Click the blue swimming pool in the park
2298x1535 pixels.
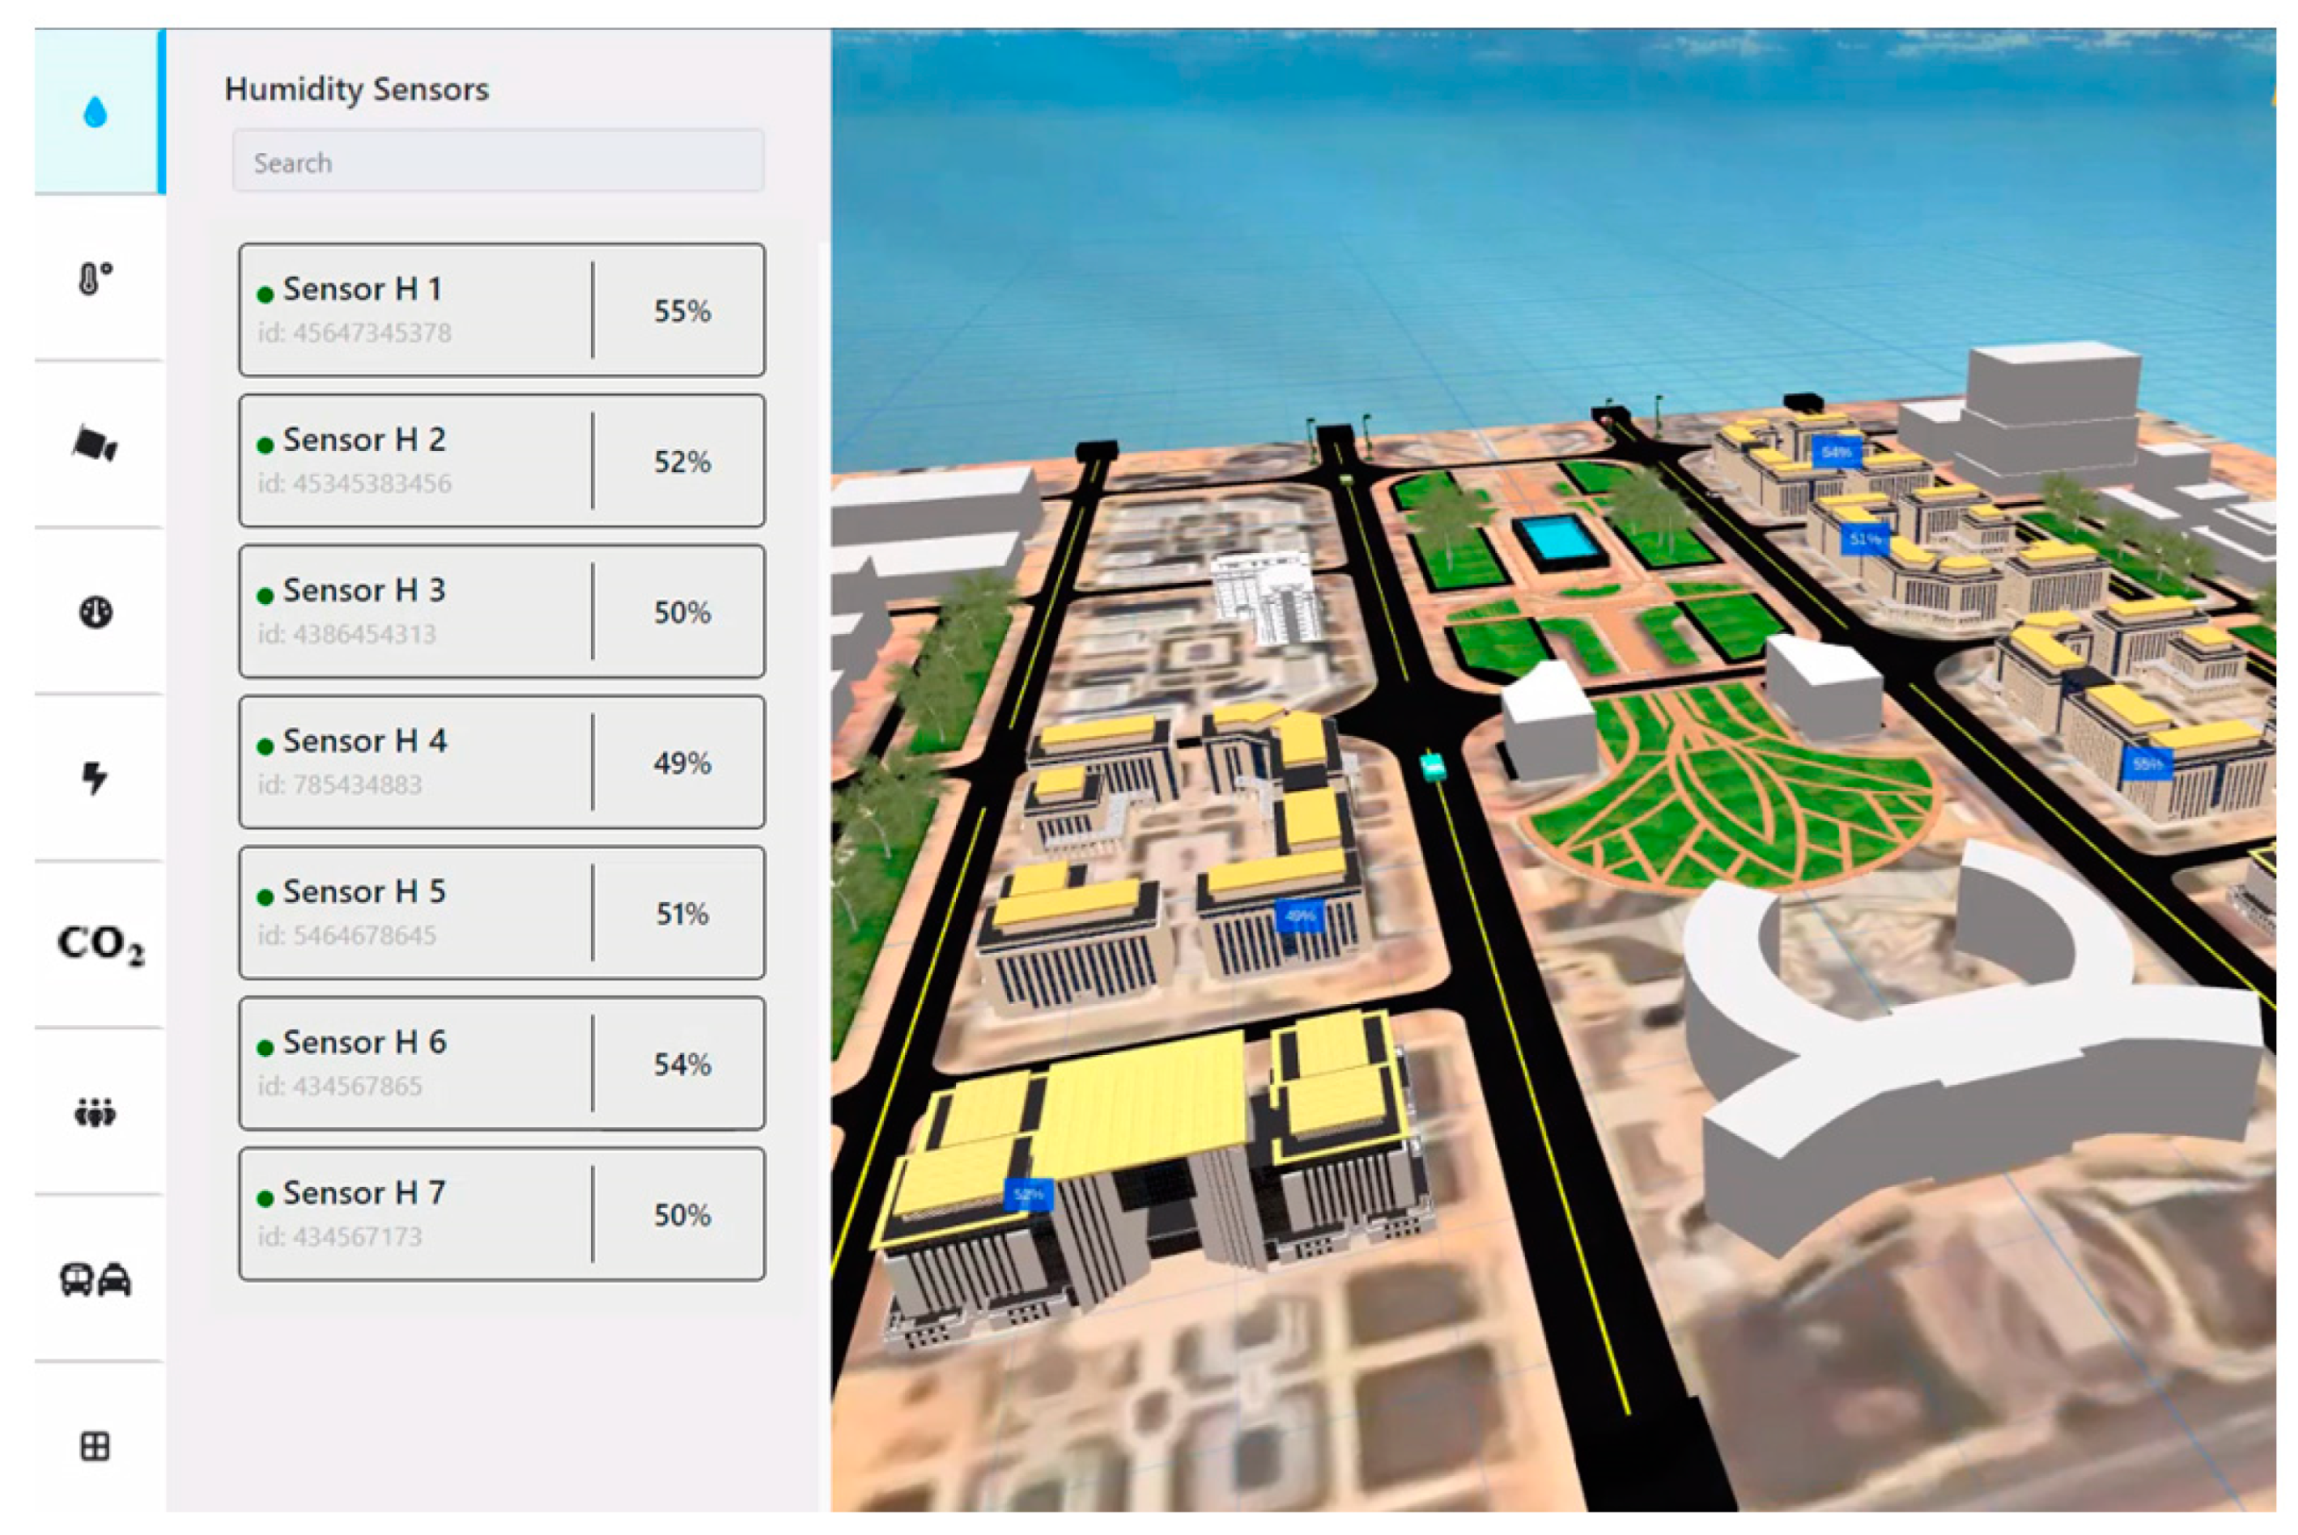click(x=1557, y=539)
